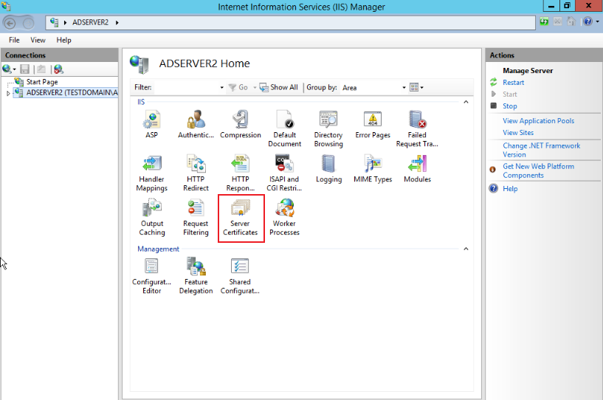
Task: Click into the Filter text field
Action: 187,88
